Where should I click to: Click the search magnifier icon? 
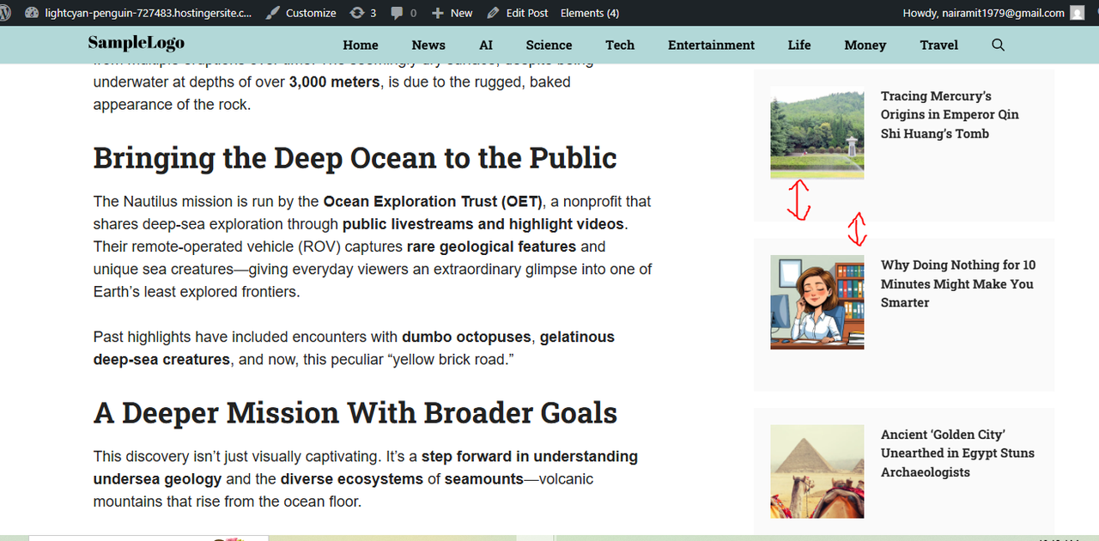click(x=998, y=45)
